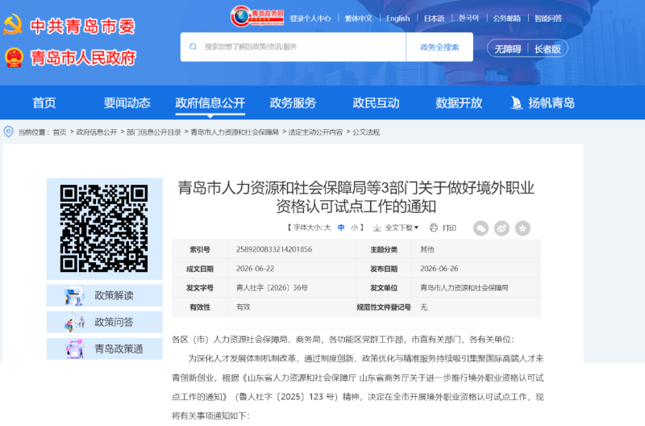Switch language to 日本語
Screen dimensions: 645x426
435,19
